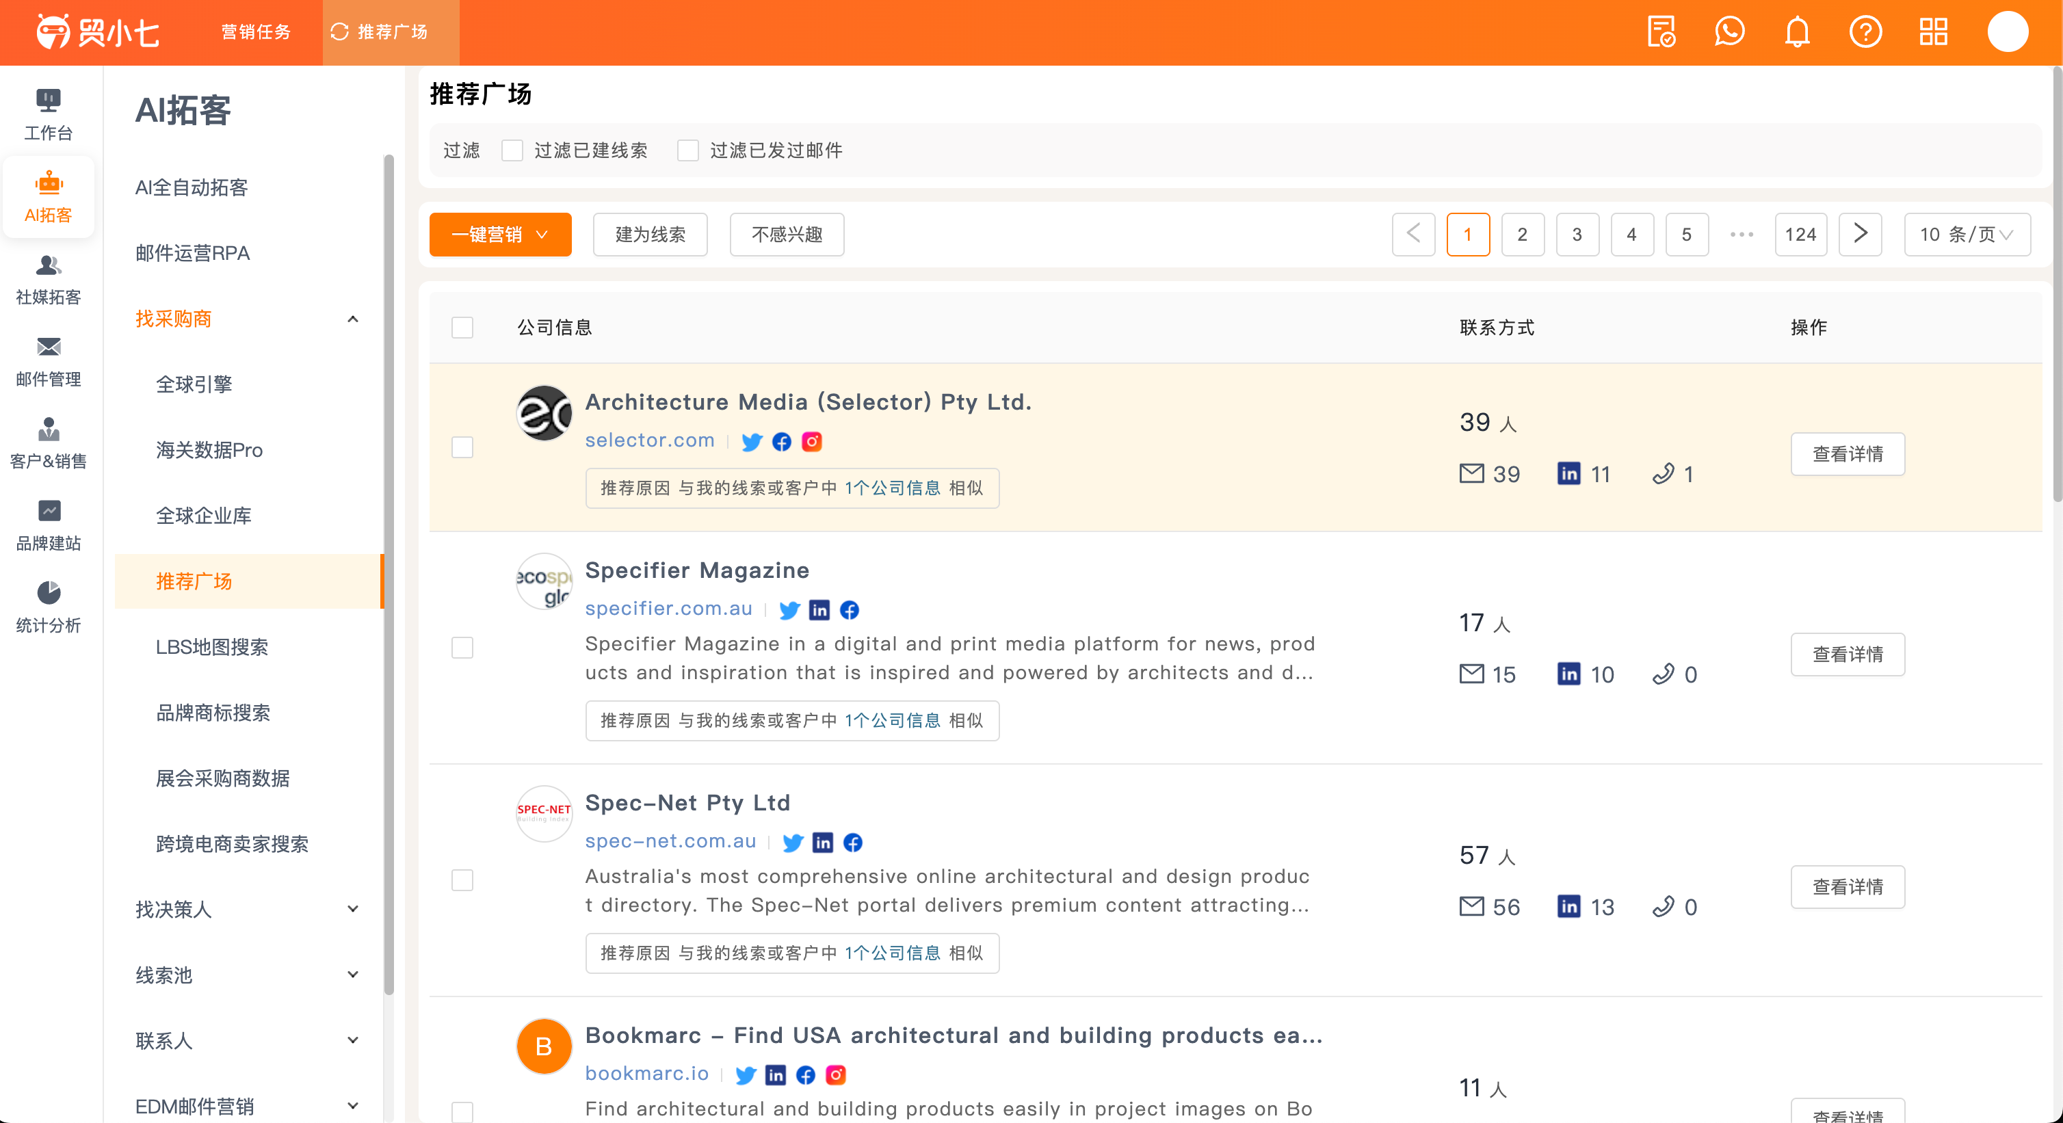Select the Architecture Media row checkbox

click(x=462, y=447)
